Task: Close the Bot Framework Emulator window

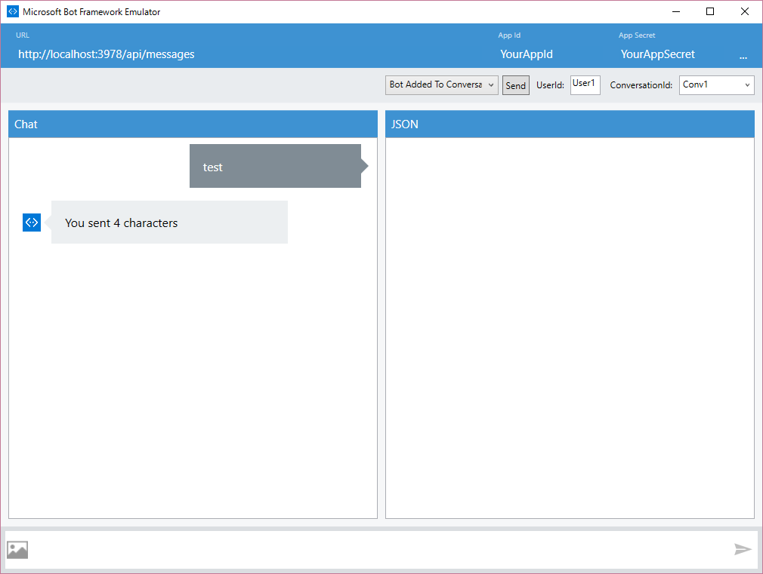Action: coord(745,11)
